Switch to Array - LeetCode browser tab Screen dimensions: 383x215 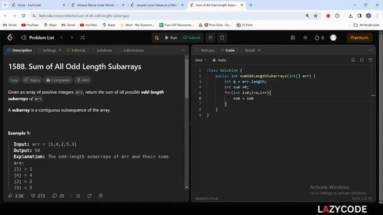(38, 5)
